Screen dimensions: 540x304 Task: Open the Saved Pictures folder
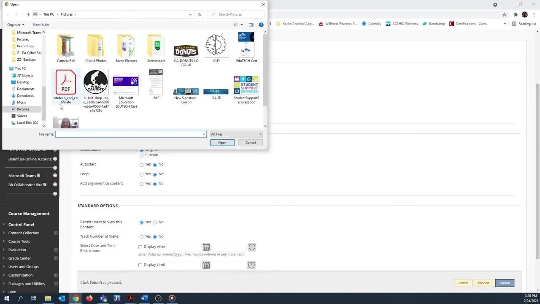[126, 48]
